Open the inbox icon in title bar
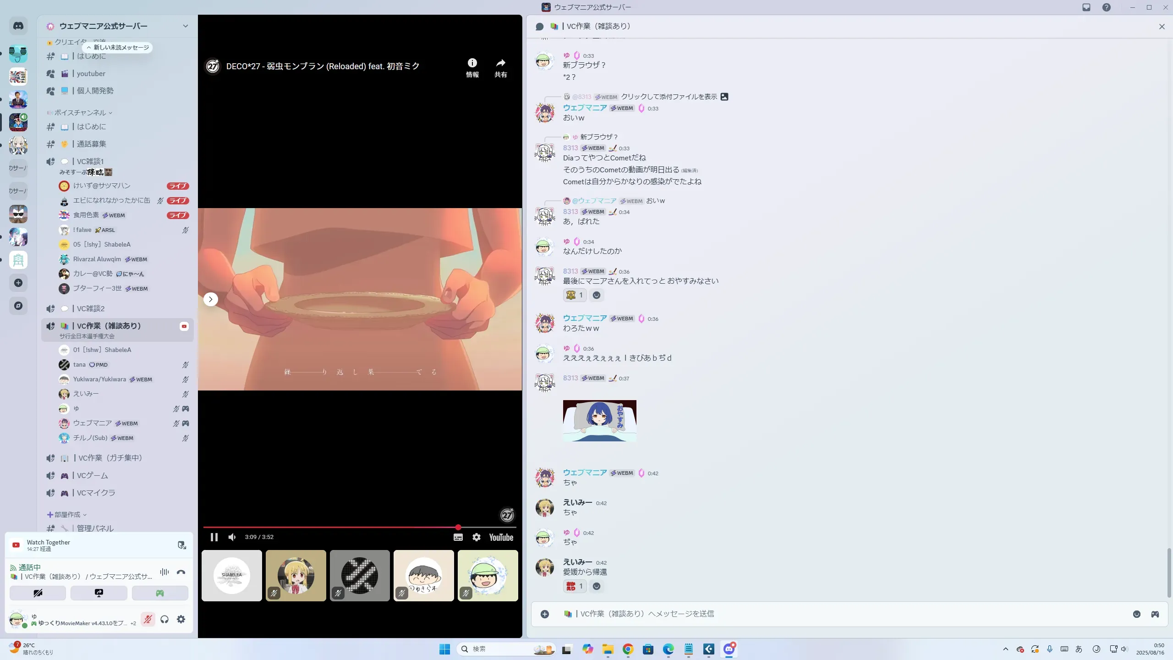The width and height of the screenshot is (1173, 660). pos(1086,7)
